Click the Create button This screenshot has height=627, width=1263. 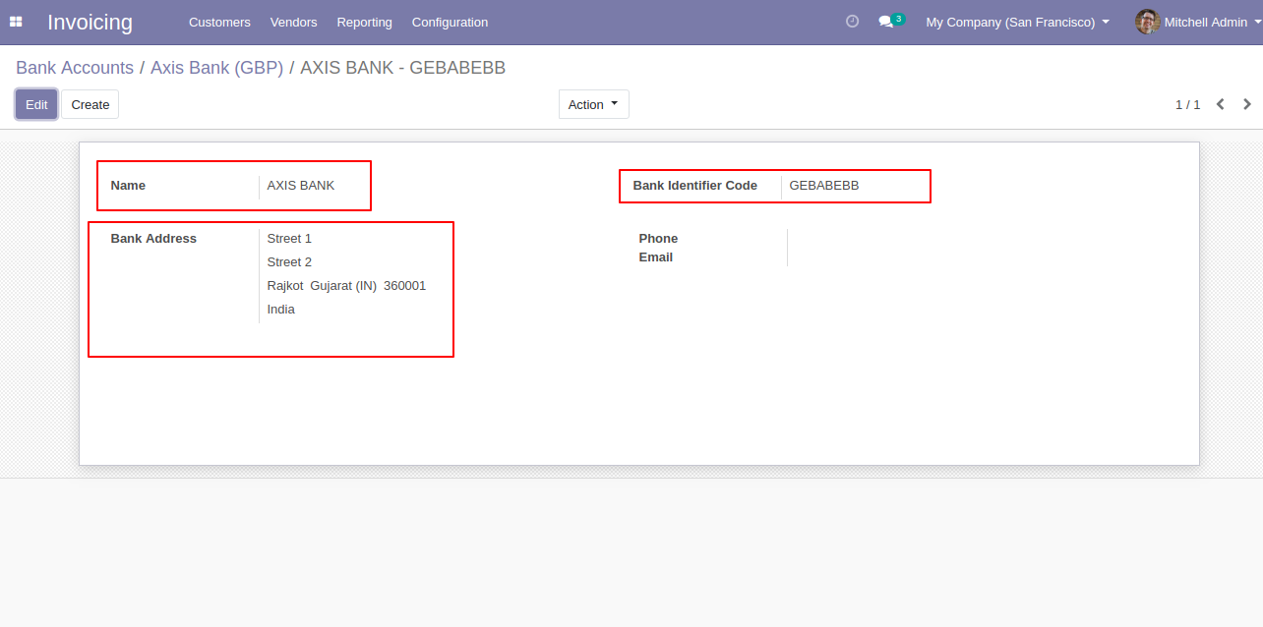coord(90,104)
